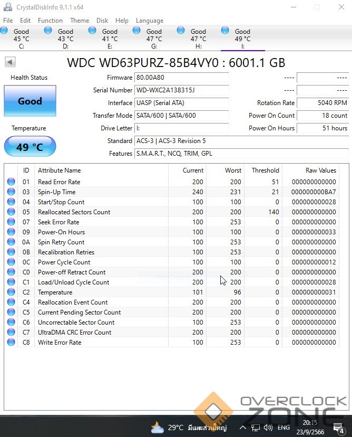The width and height of the screenshot is (352, 437).
Task: Select the C: drive status orb
Action: pos(4,31)
